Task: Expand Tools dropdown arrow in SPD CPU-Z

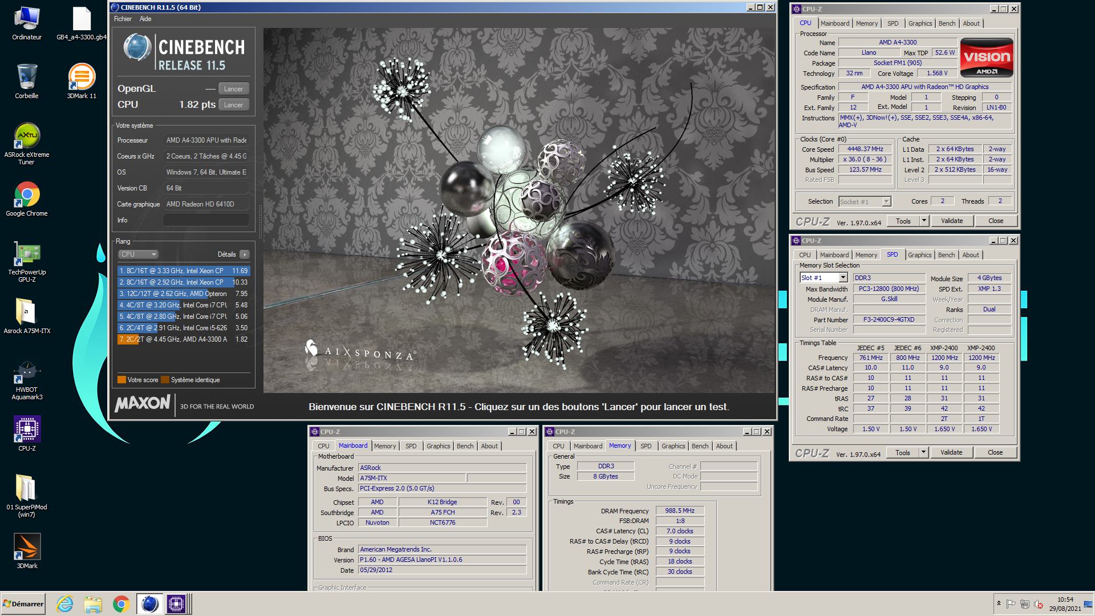Action: click(924, 453)
